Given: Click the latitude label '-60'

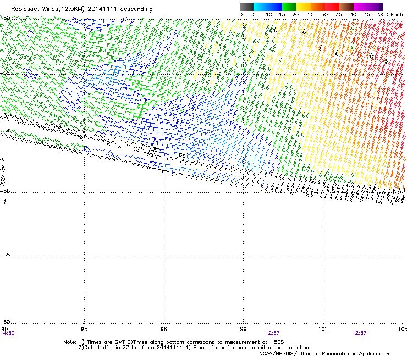Looking at the screenshot, I should [x=5, y=322].
